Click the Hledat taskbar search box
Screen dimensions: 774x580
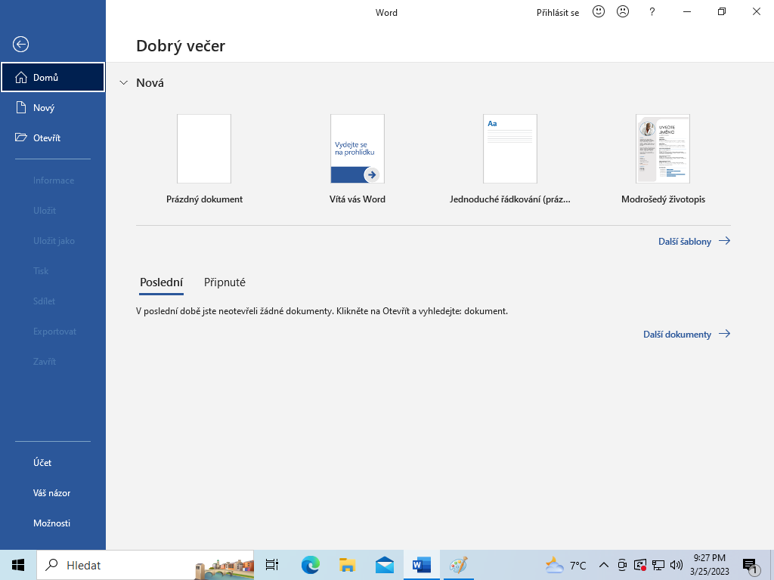tap(146, 565)
